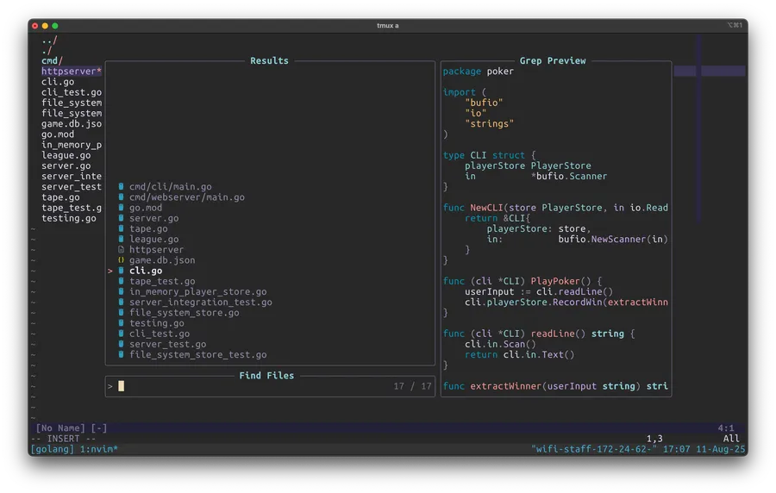Choose cli_test.go in Results list
The height and width of the screenshot is (493, 776).
tap(160, 334)
